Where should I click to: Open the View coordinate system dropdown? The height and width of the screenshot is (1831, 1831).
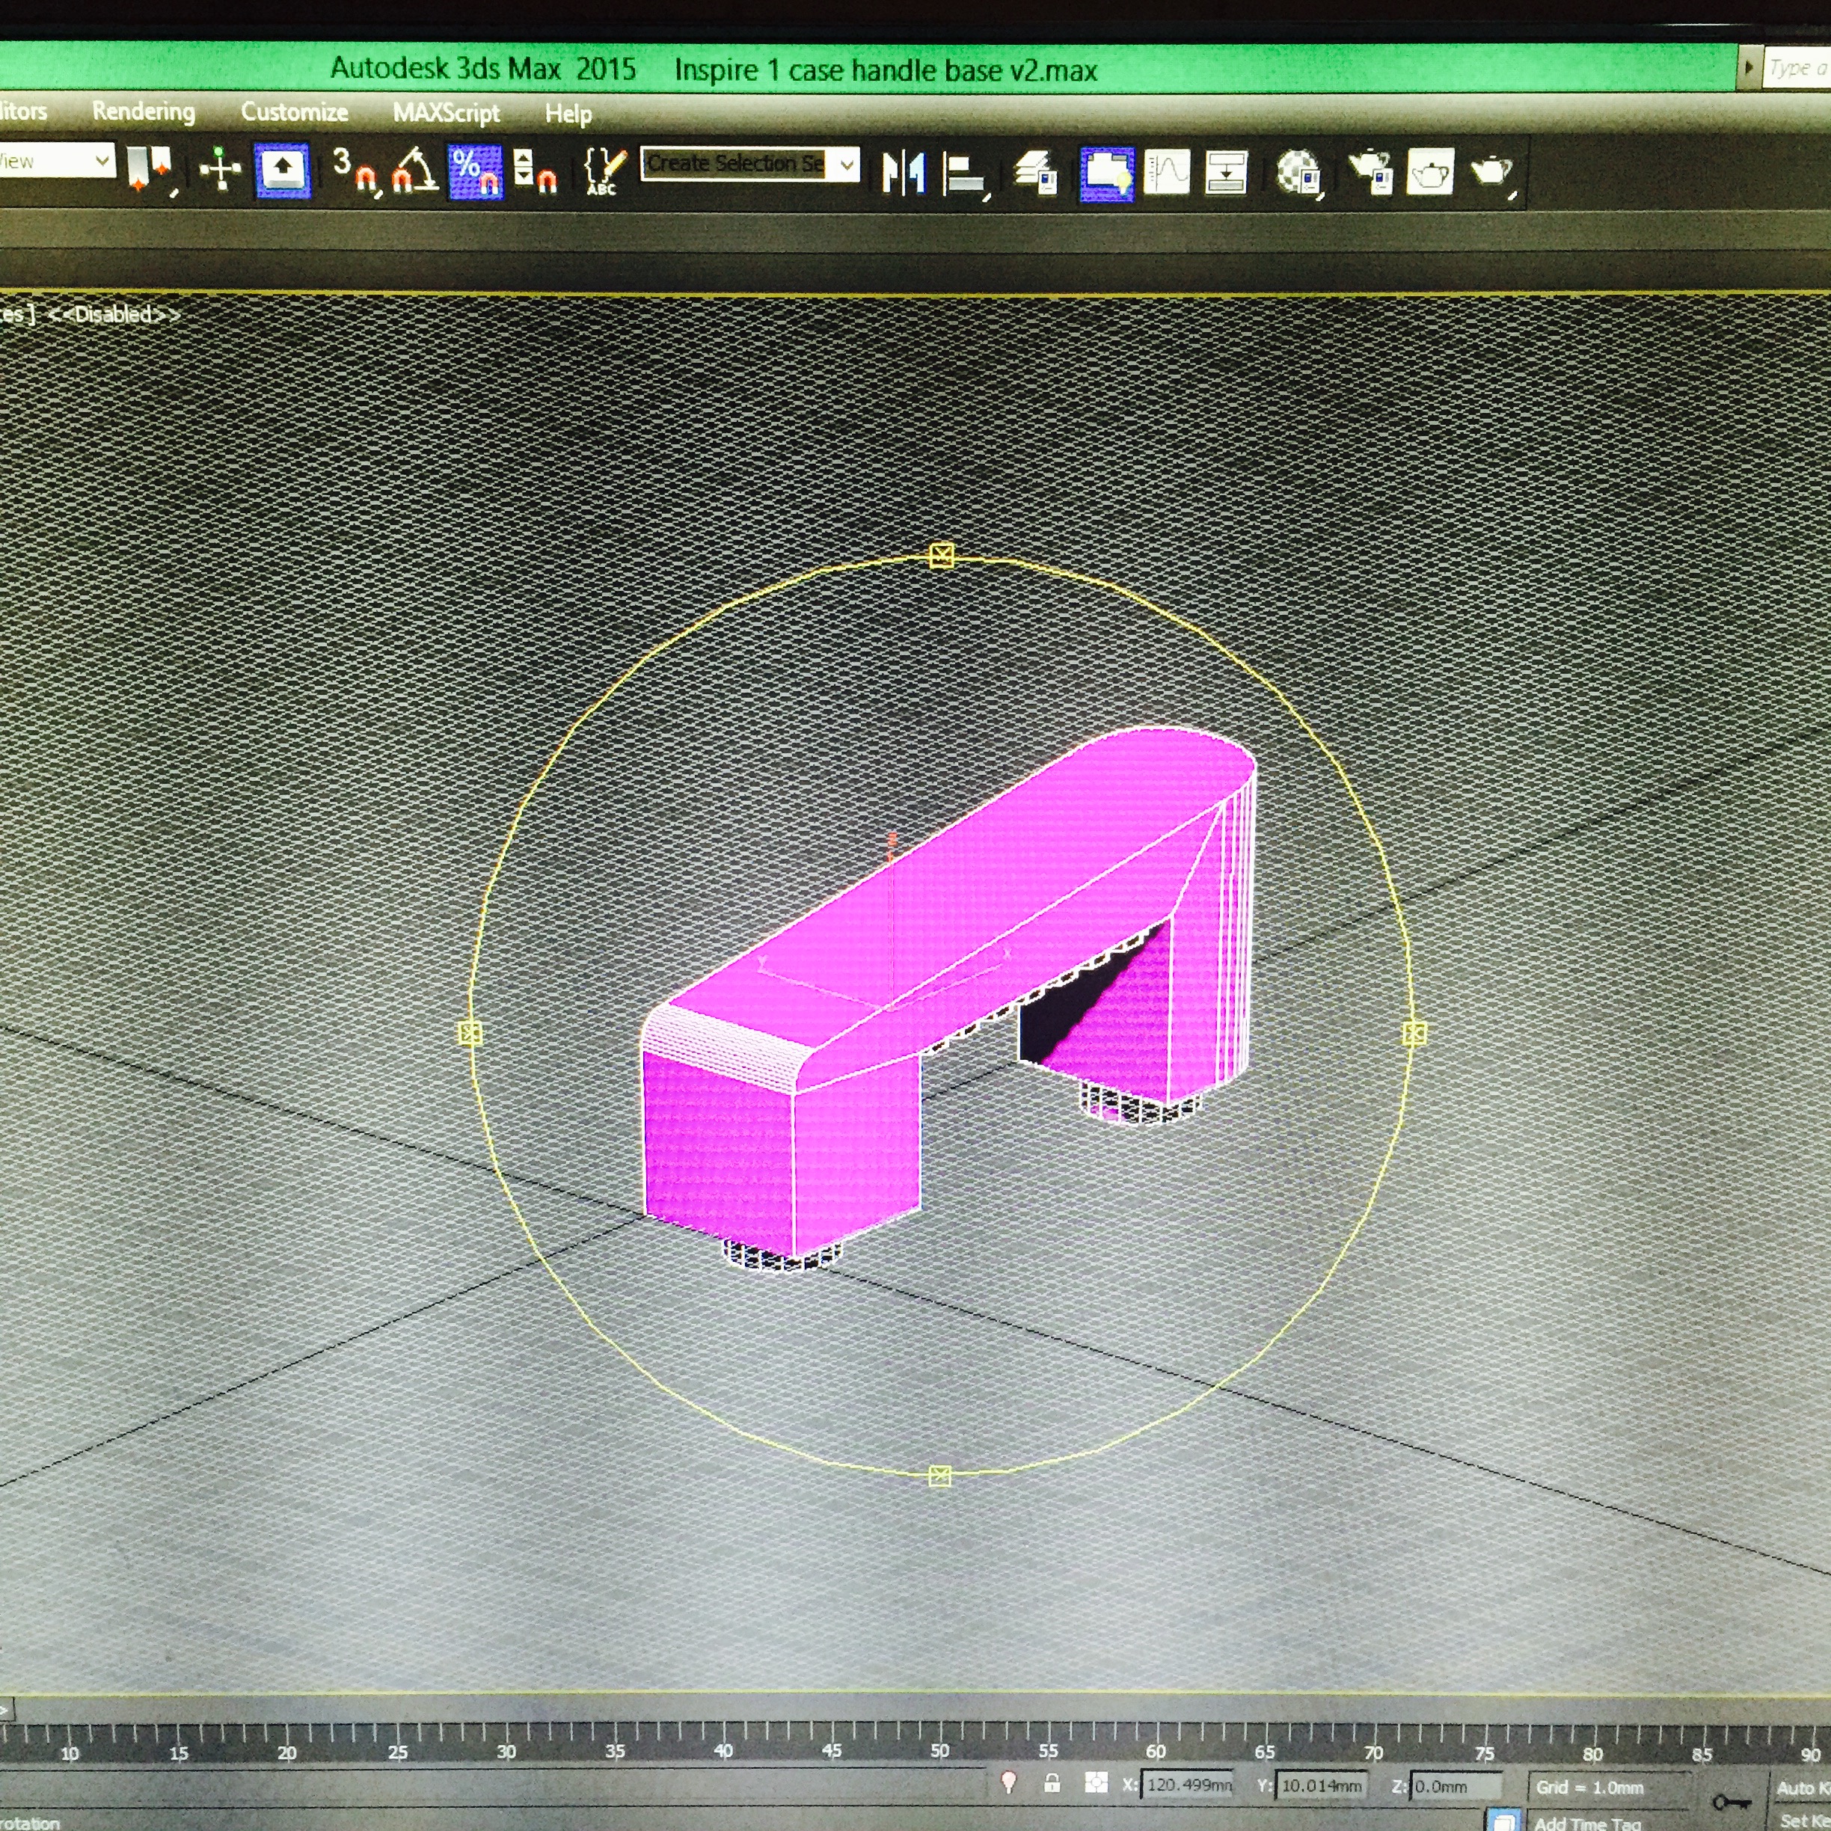pos(57,161)
